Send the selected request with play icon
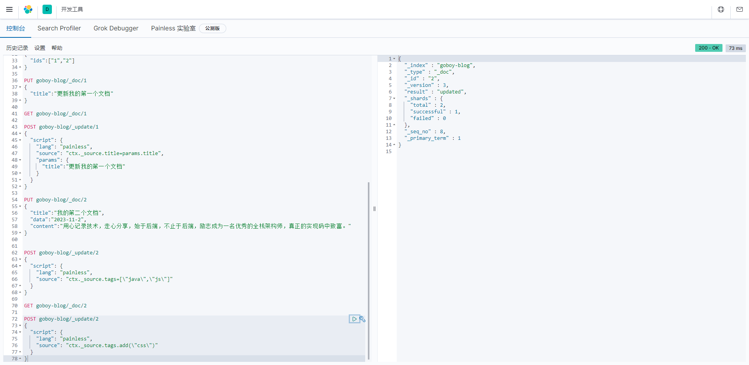 point(354,319)
